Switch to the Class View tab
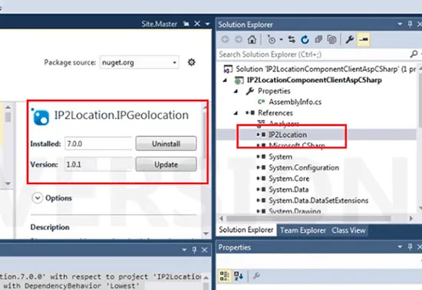This screenshot has width=422, height=290. coord(348,230)
